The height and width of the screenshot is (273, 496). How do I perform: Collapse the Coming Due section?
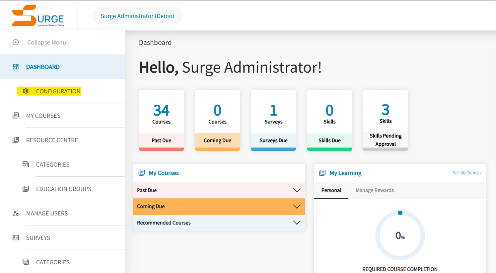coord(297,206)
